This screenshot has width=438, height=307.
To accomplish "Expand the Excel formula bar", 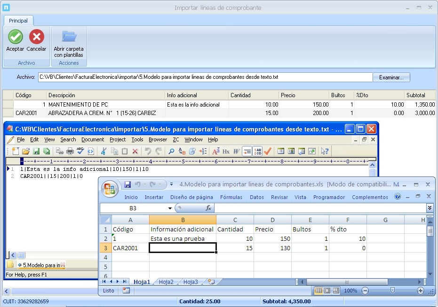I will [x=430, y=207].
